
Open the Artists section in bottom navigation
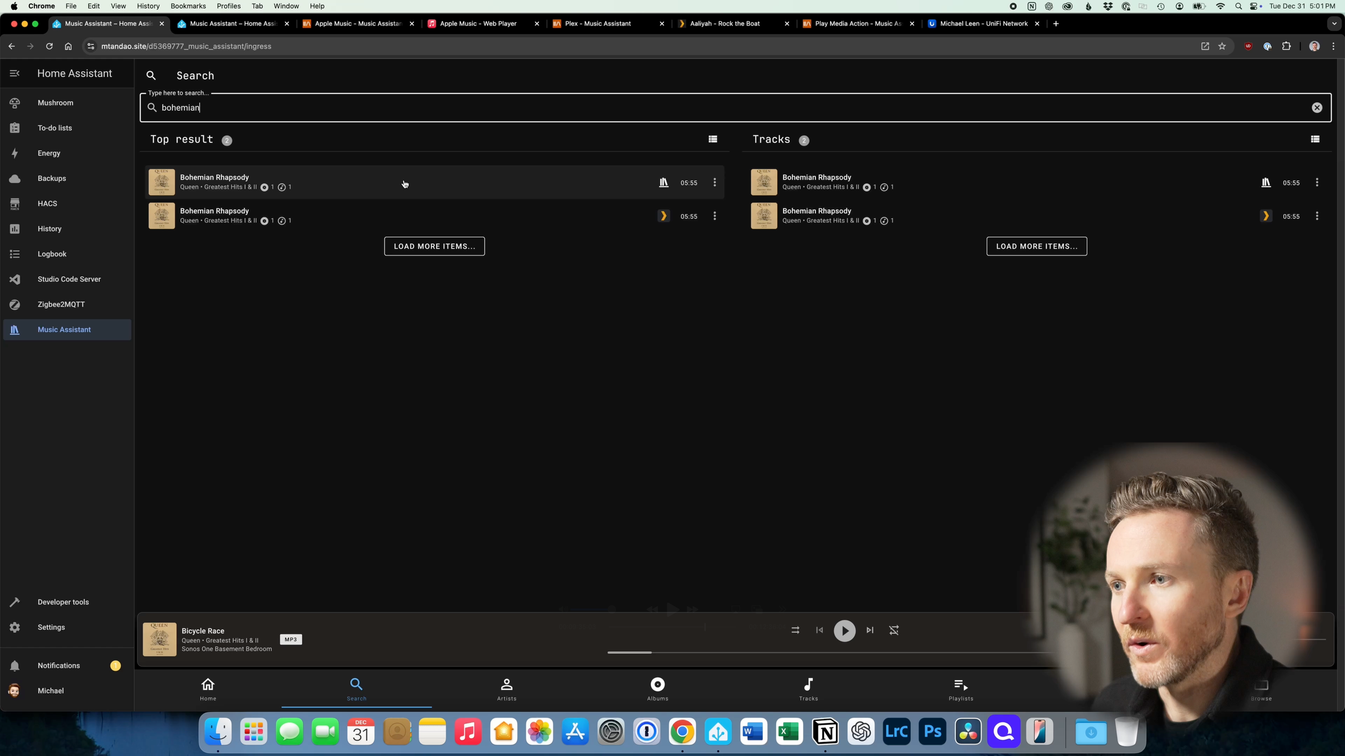(x=506, y=689)
